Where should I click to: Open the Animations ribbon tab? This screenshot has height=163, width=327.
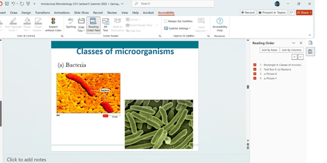tap(61, 13)
